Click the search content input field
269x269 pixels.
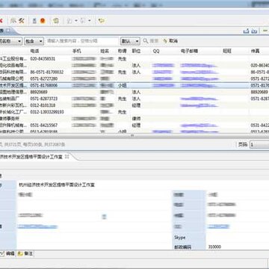tap(82, 41)
